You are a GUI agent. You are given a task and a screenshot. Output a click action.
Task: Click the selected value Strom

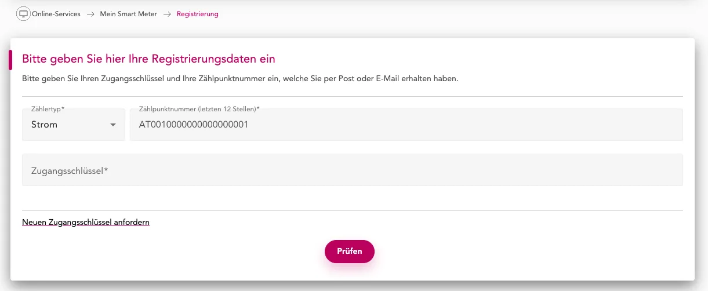click(44, 125)
